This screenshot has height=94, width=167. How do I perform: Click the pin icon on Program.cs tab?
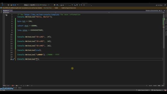pos(10,11)
